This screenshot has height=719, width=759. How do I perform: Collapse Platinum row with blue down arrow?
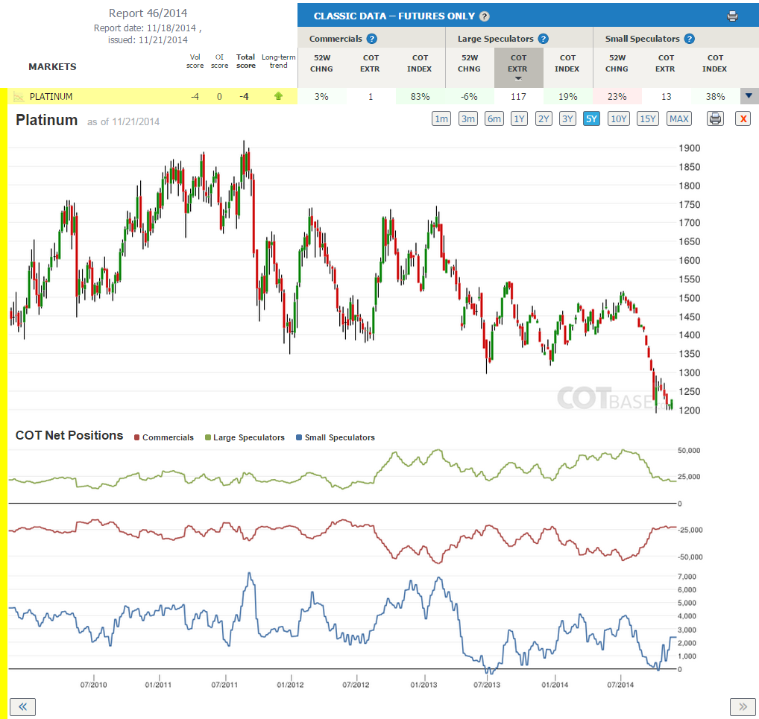tap(749, 96)
